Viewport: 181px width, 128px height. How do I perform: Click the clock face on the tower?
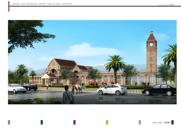[x=151, y=44]
